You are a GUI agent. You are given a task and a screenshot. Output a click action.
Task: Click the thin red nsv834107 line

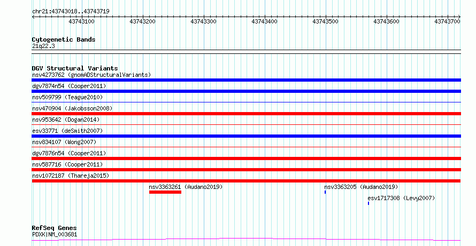click(246, 147)
